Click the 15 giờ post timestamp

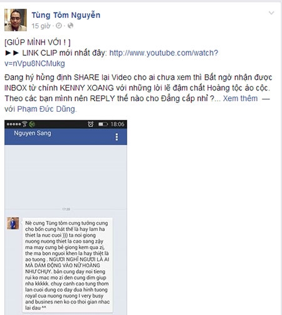point(41,26)
